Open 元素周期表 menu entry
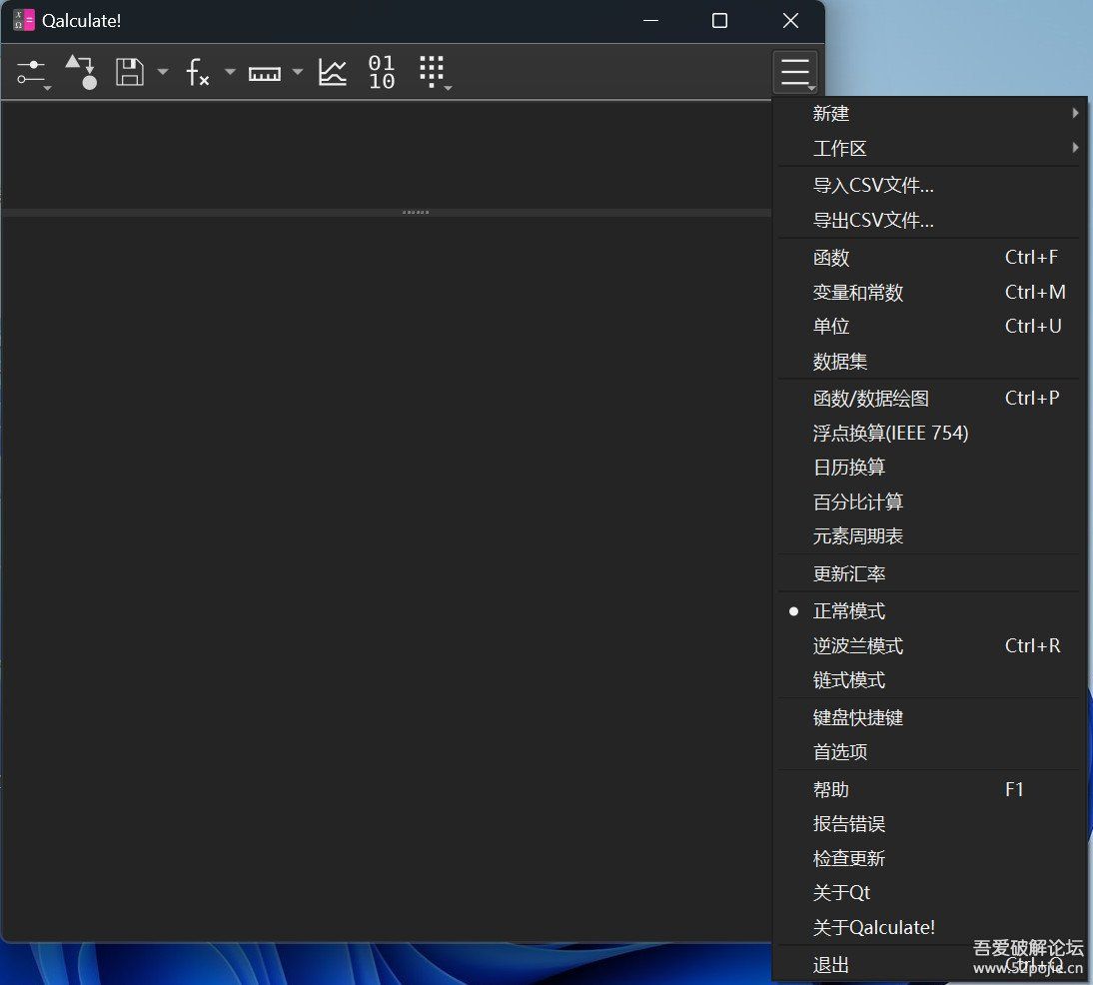The height and width of the screenshot is (985, 1093). click(857, 536)
